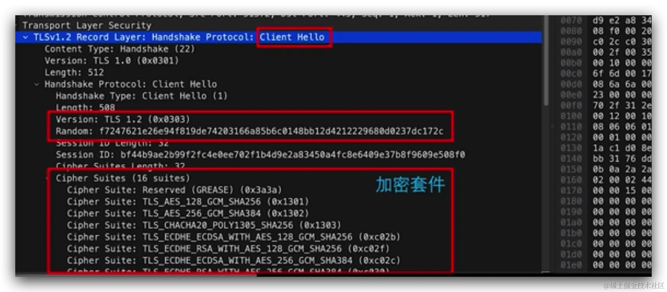Screen dimensions: 667x292
Task: Select the Random value field
Action: 249,131
